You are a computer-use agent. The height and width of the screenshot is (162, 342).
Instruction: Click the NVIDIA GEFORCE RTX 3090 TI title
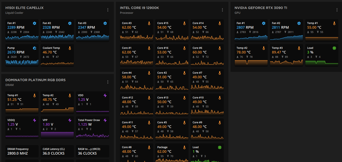pos(261,8)
